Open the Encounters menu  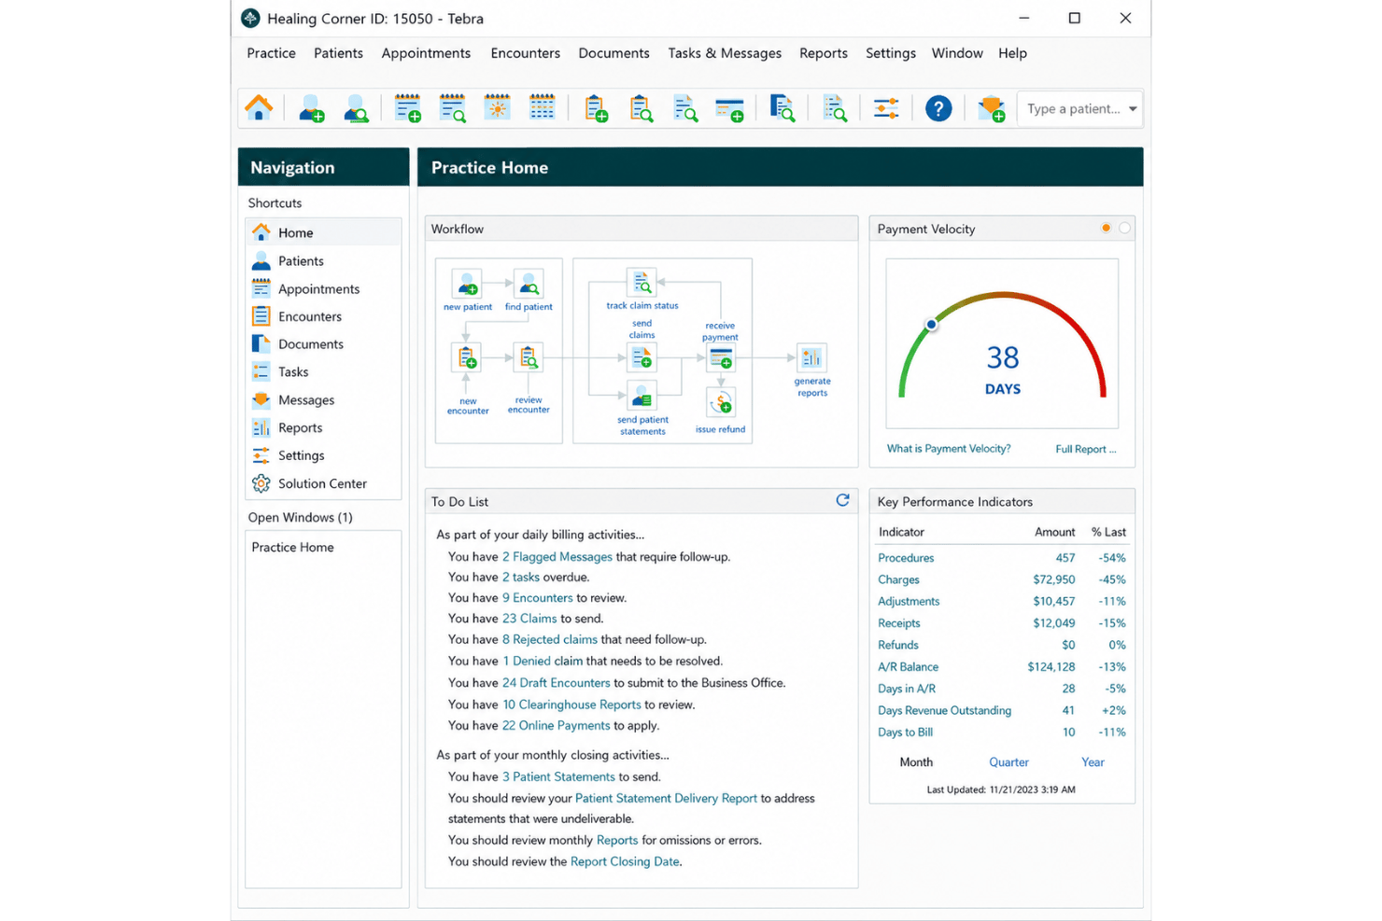526,53
